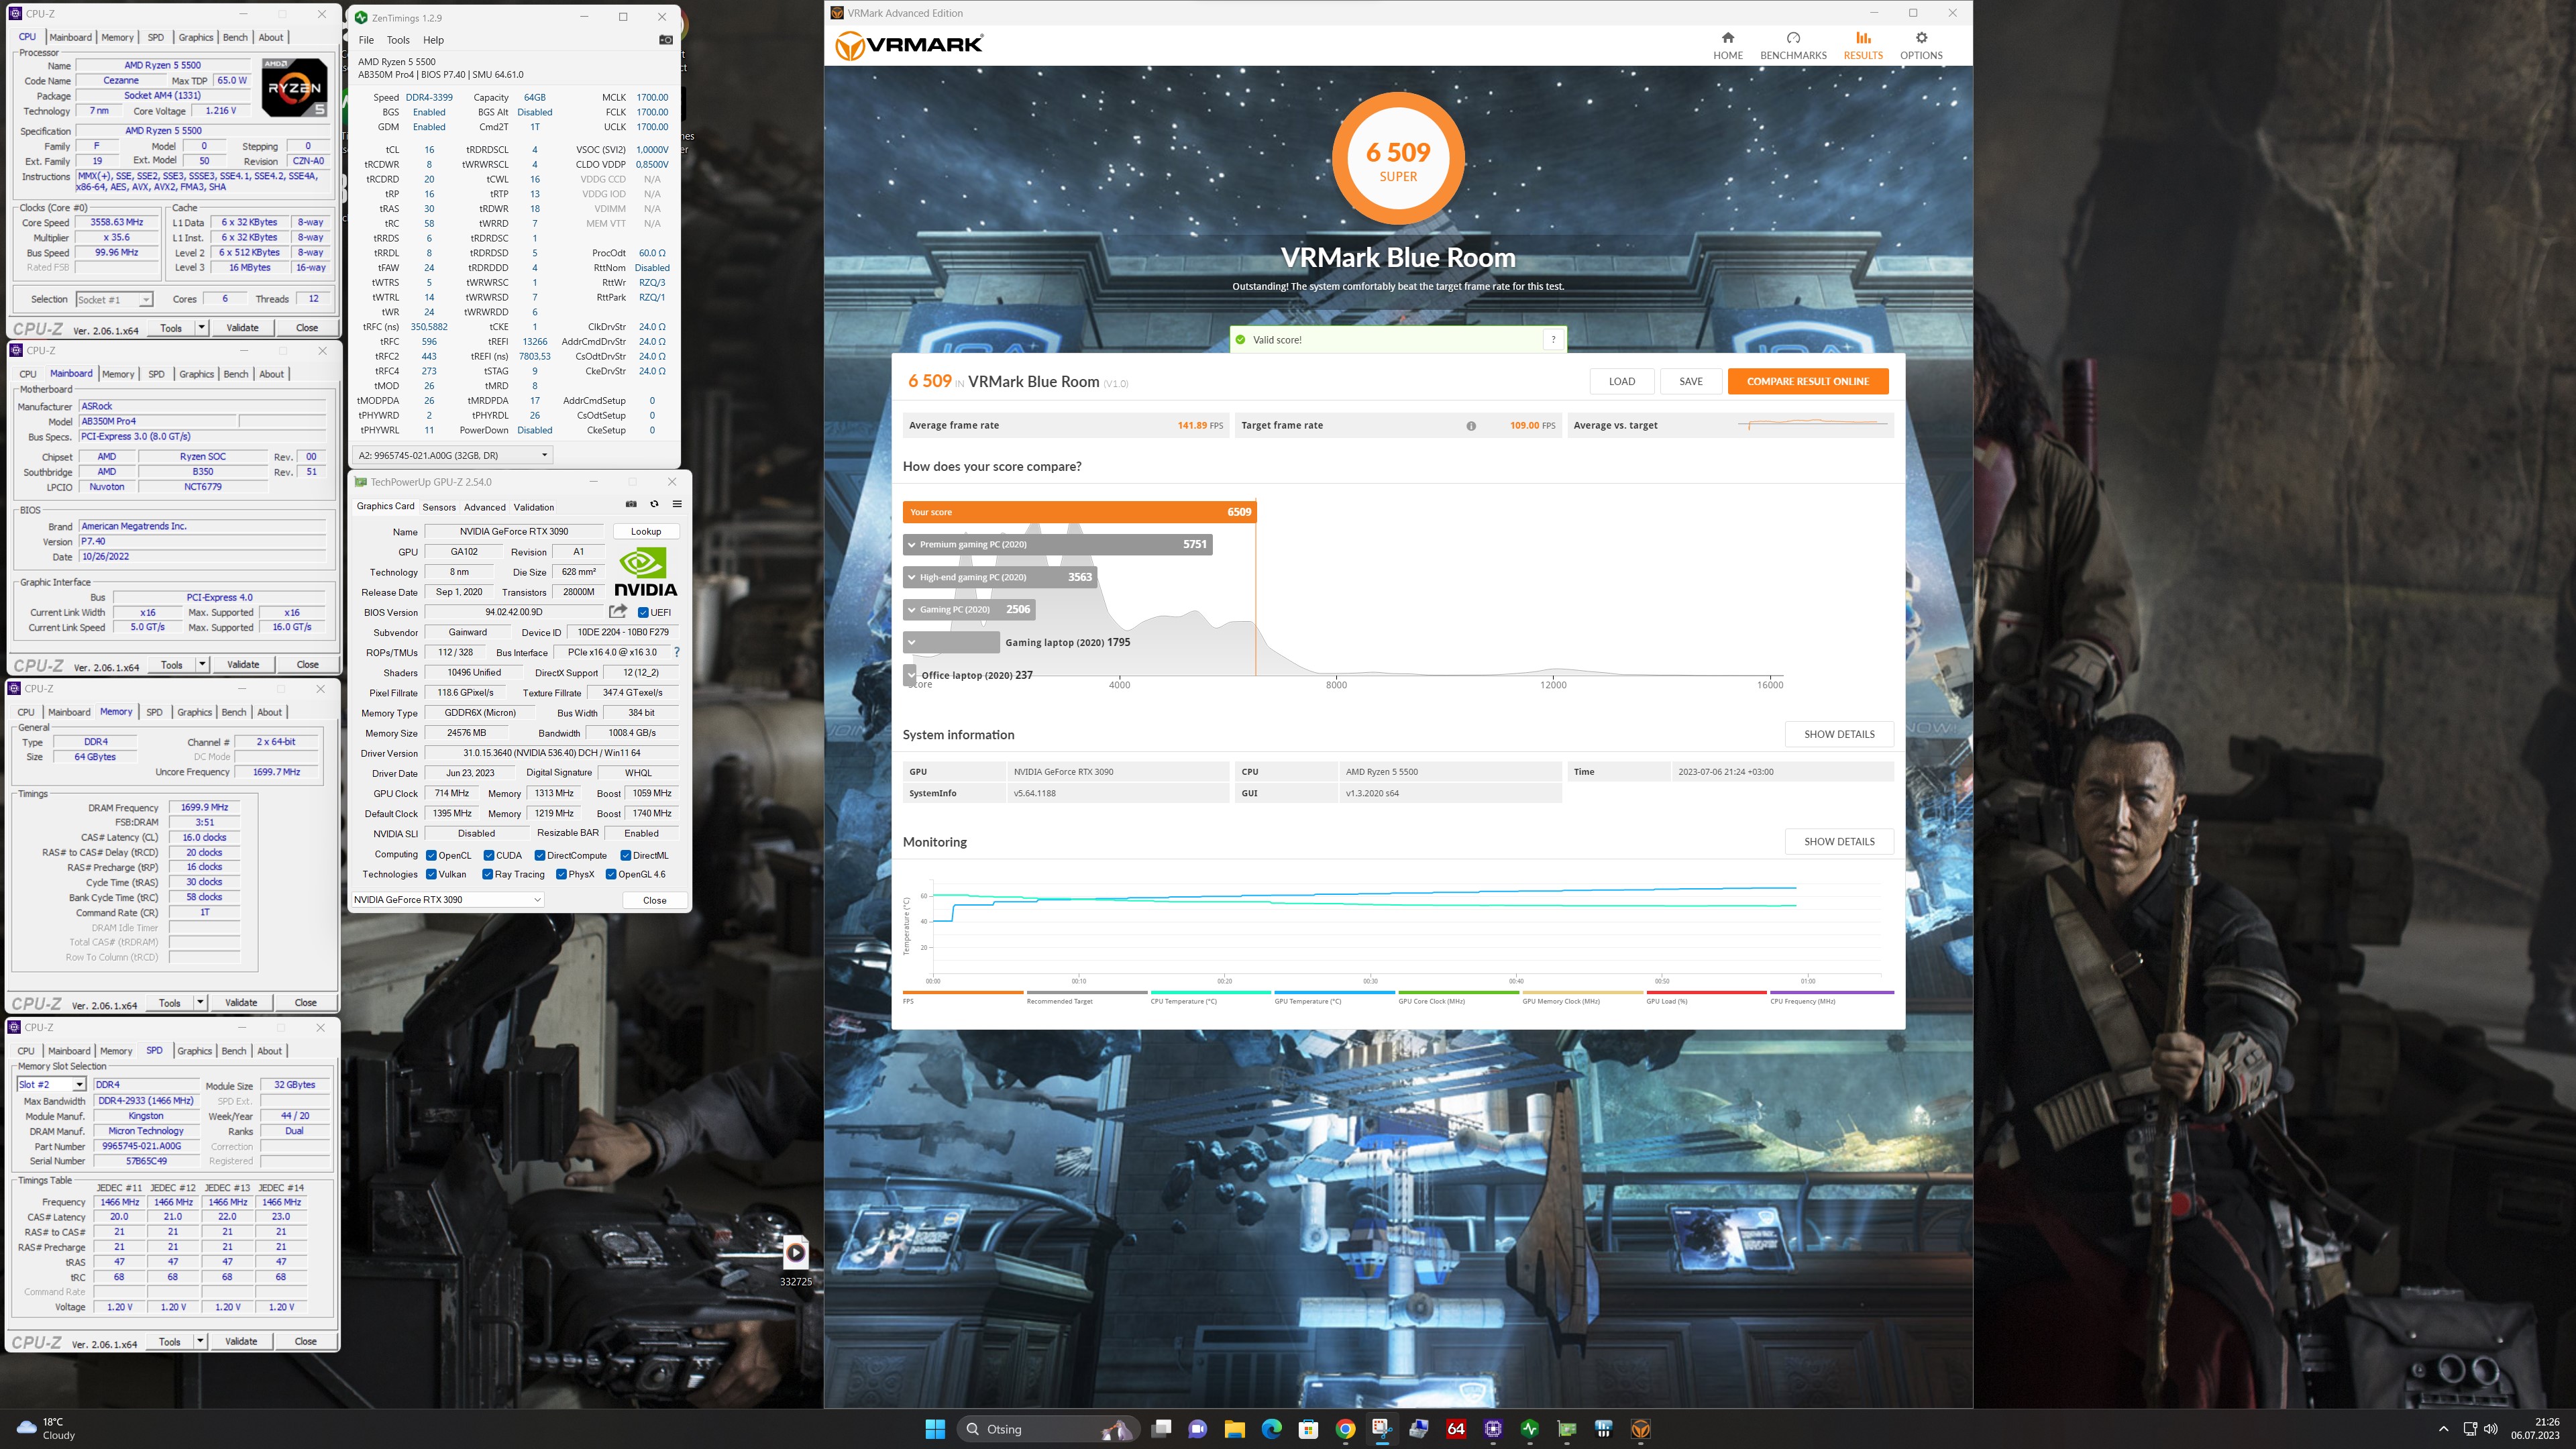Click COMPARE RESULT ONLINE in VRMark

click(1808, 382)
